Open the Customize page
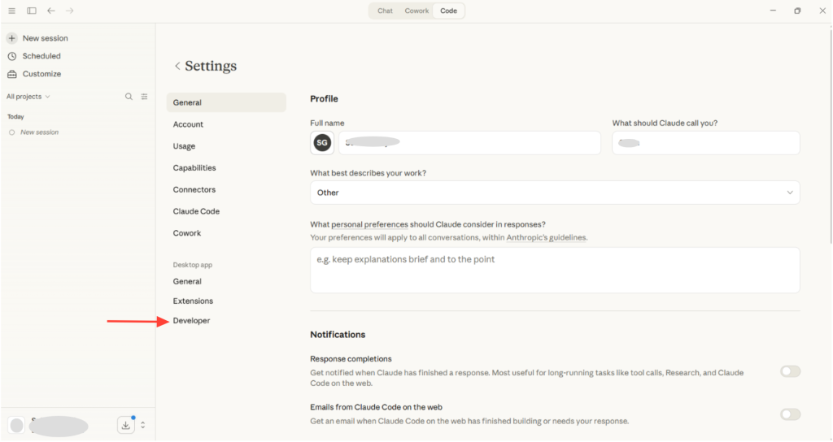The image size is (833, 442). pos(42,74)
